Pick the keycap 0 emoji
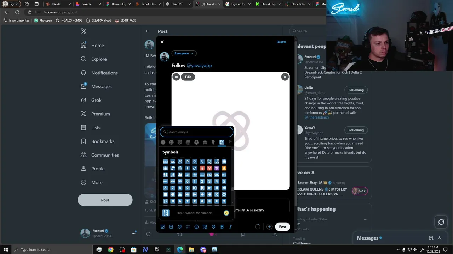This screenshot has height=254, width=453. (187, 181)
